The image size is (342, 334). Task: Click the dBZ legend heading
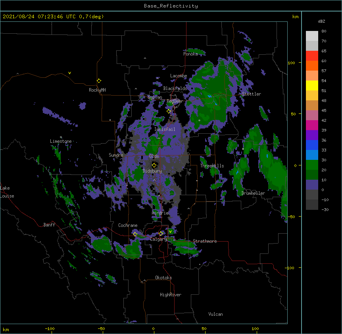click(321, 21)
